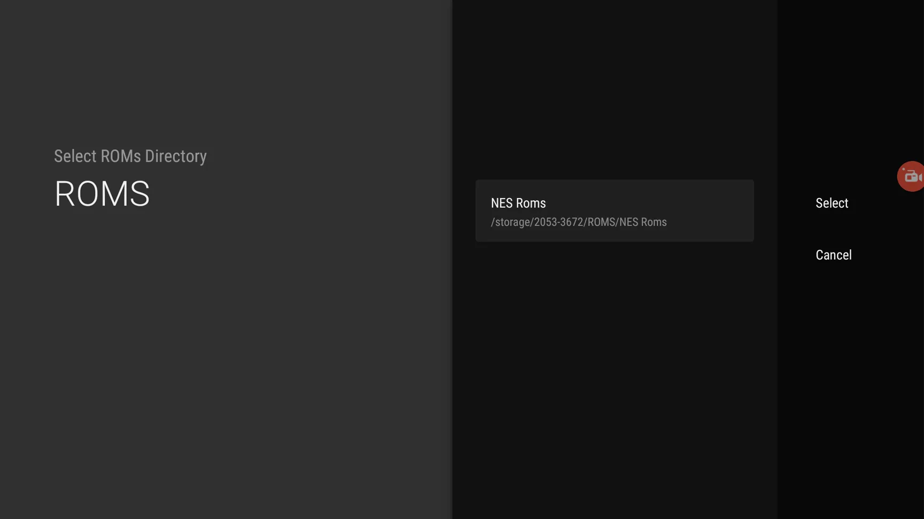Open the NES Roms folder entry
Image resolution: width=924 pixels, height=519 pixels.
[614, 211]
